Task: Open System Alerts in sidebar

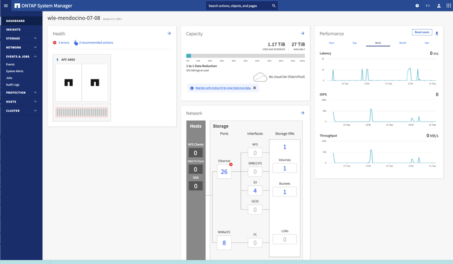Action: pos(14,71)
